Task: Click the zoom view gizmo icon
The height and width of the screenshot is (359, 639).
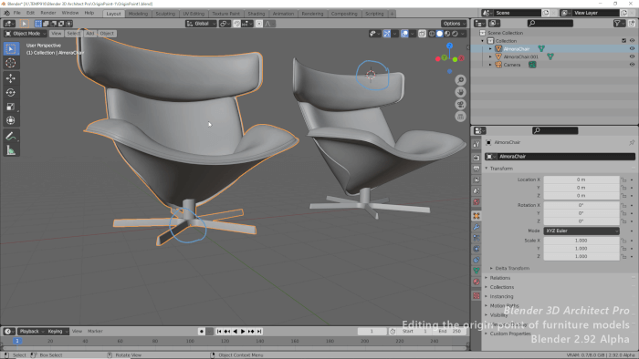Action: tap(460, 80)
